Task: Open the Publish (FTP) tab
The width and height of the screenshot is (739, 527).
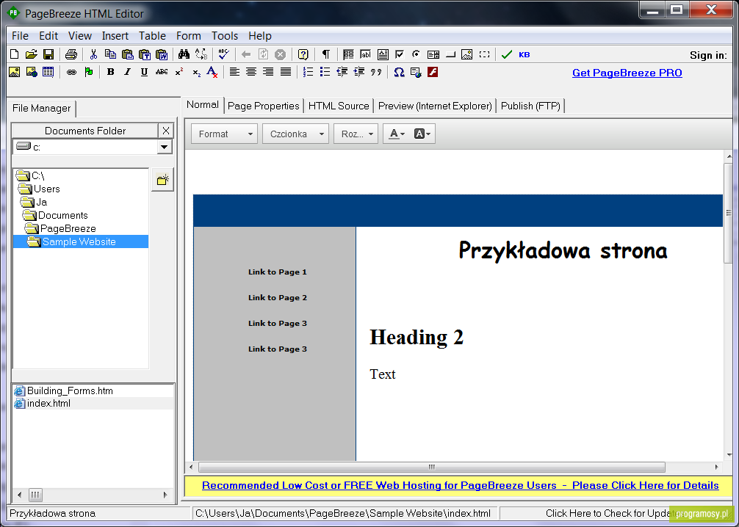Action: click(x=530, y=106)
